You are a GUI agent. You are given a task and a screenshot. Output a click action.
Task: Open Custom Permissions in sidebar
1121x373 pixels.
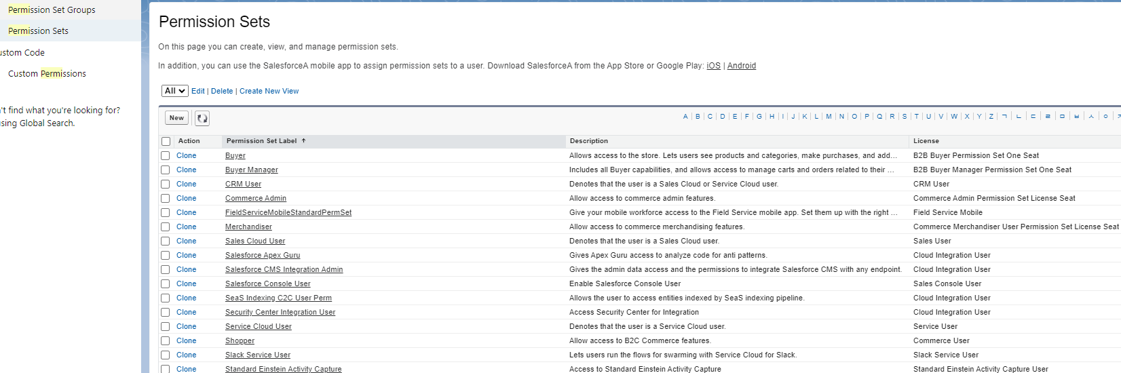[x=47, y=74]
